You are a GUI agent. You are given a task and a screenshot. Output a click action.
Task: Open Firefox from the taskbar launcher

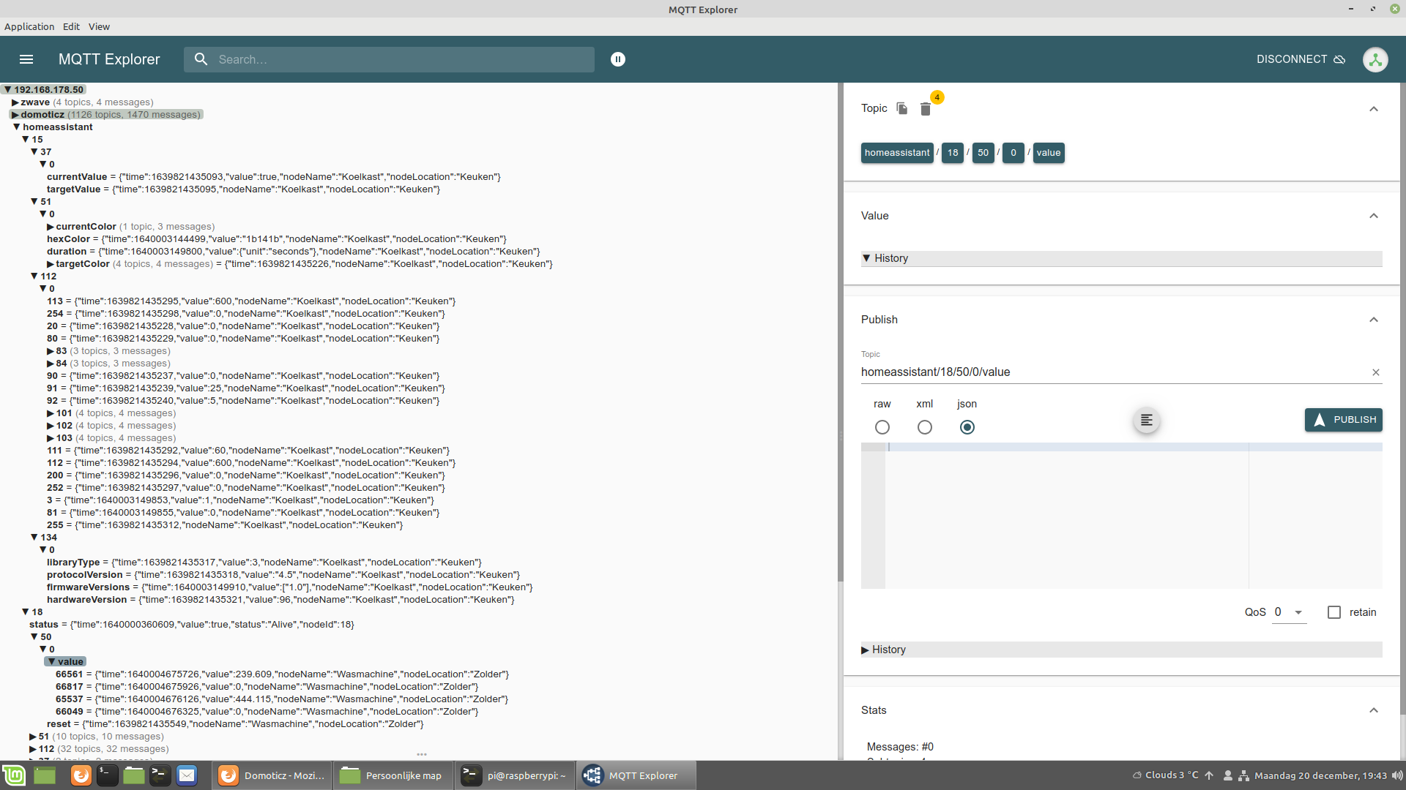pyautogui.click(x=81, y=775)
